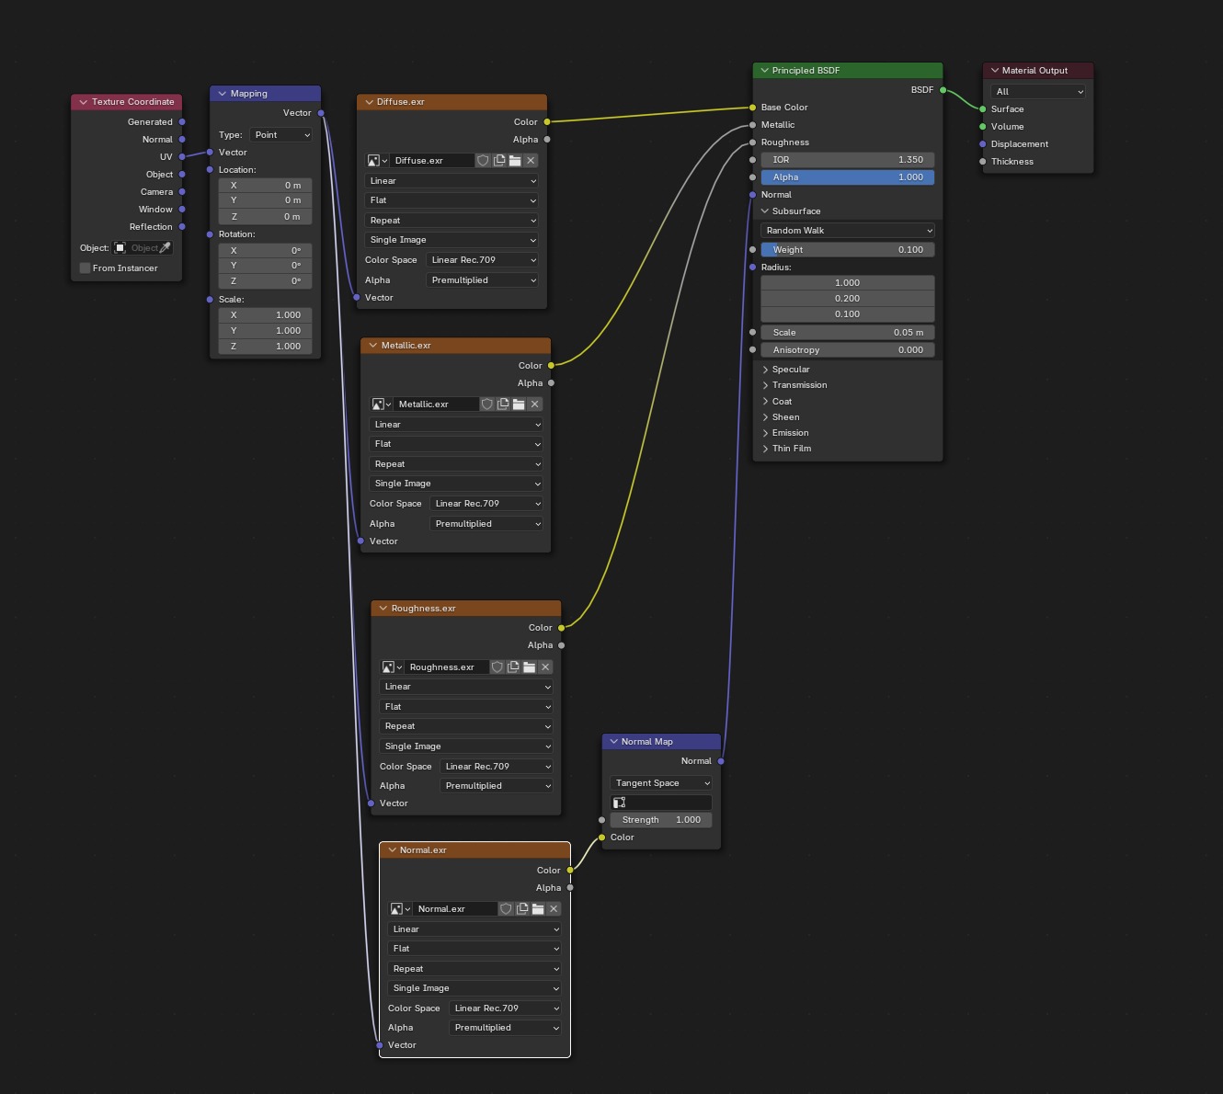Image resolution: width=1223 pixels, height=1094 pixels.
Task: Browse images icon on Diffuse.exr node
Action: pyautogui.click(x=376, y=161)
